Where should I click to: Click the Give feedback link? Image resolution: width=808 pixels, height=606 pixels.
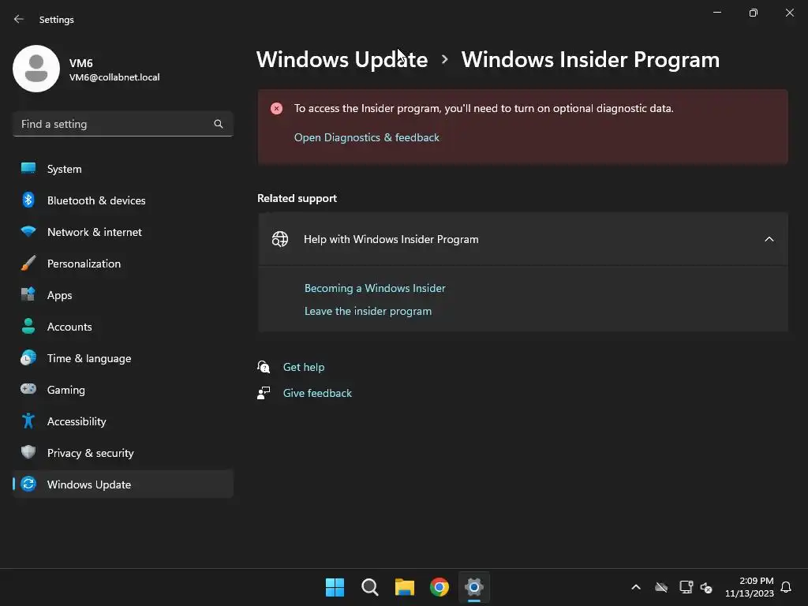(317, 393)
